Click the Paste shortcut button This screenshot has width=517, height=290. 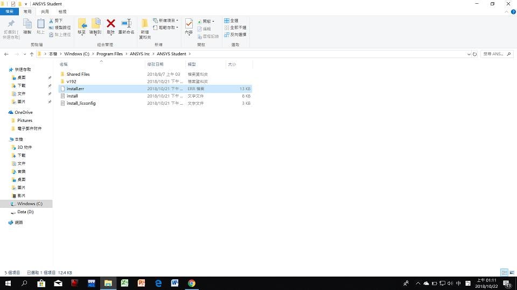pyautogui.click(x=60, y=34)
